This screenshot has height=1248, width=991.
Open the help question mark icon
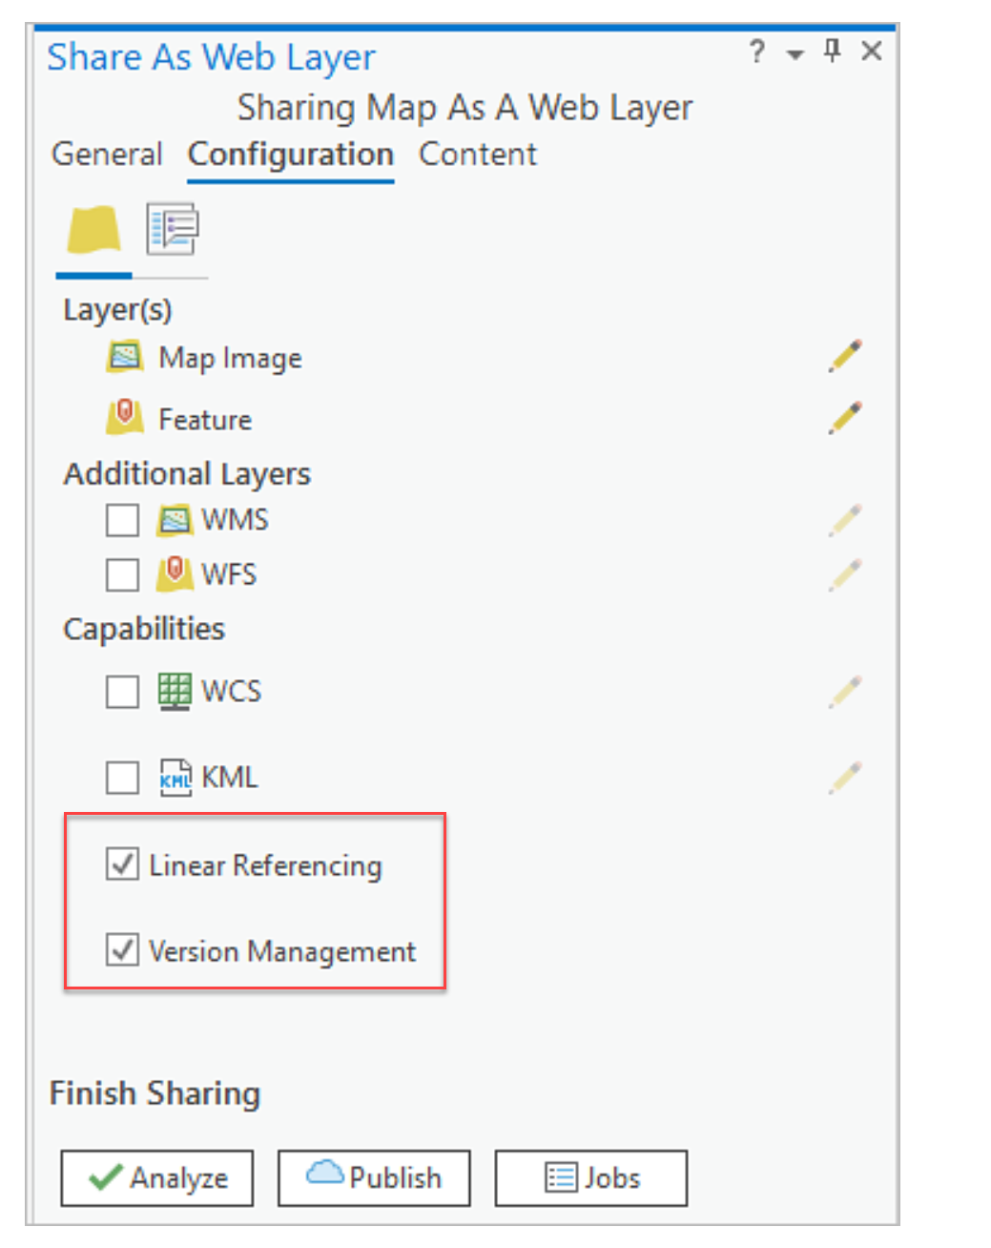756,52
